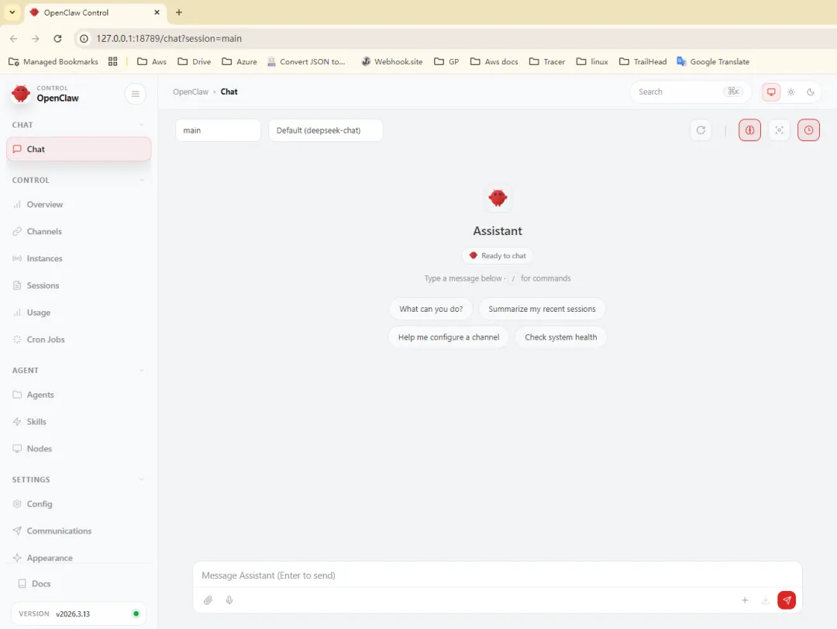The width and height of the screenshot is (837, 629).
Task: Collapse the SETTINGS section chevron
Action: pyautogui.click(x=142, y=479)
